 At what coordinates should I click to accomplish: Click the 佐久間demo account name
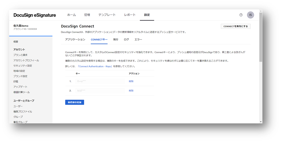[21, 26]
